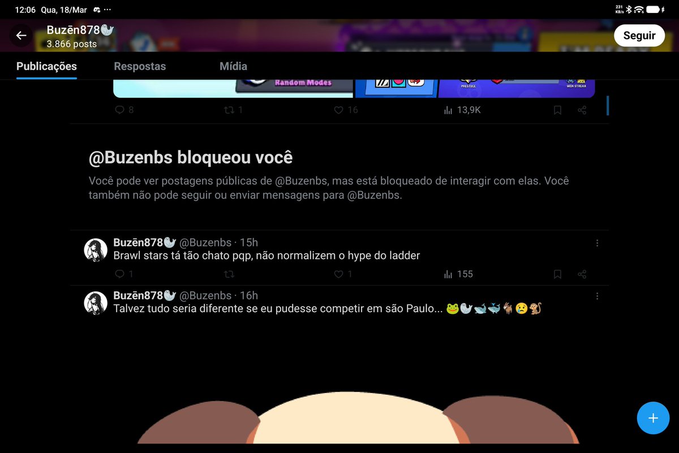The width and height of the screenshot is (679, 453).
Task: Share the image post with 13,9K views
Action: click(x=582, y=110)
